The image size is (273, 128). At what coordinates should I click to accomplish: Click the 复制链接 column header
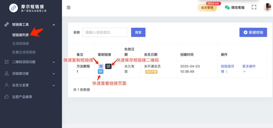pyautogui.click(x=105, y=55)
